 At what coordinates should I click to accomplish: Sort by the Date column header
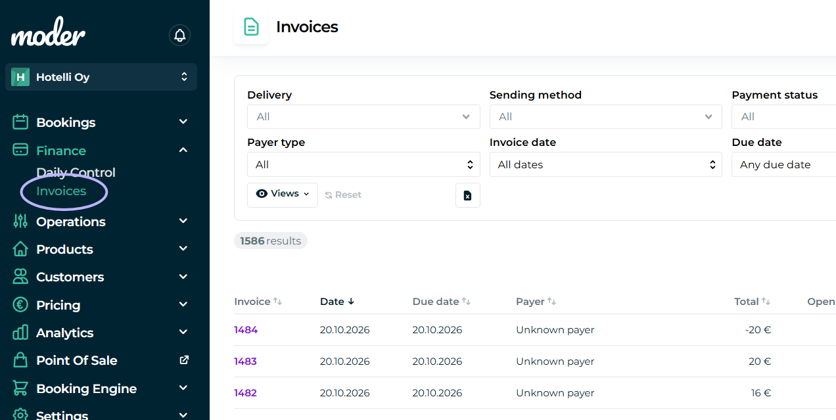[337, 302]
